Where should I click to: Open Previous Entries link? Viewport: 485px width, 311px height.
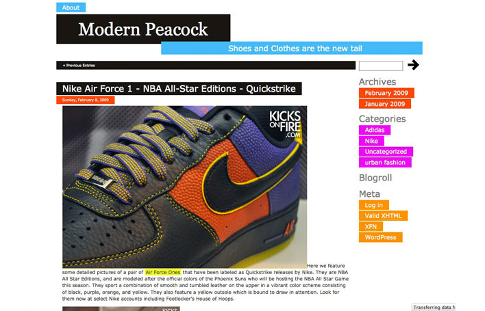(79, 66)
